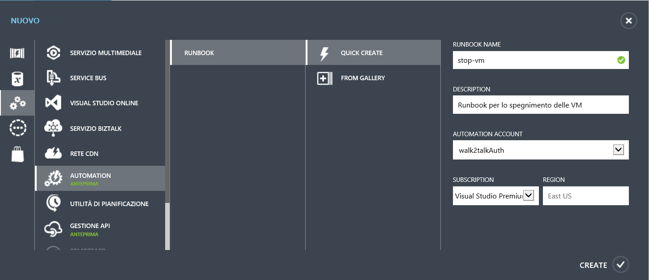Choose From Gallery option
Viewport: 649px width, 280px height.
373,78
